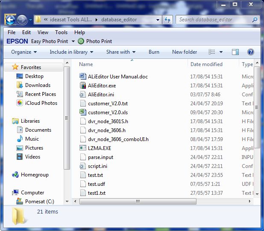Select the AliEditor.exe application icon
Viewport: 264px width, 231px height.
[83, 86]
